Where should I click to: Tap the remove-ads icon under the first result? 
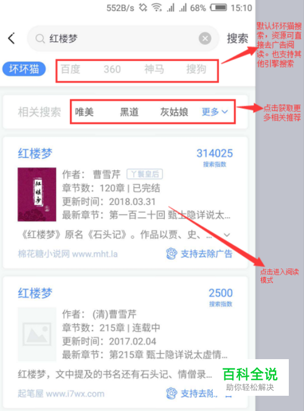click(171, 254)
